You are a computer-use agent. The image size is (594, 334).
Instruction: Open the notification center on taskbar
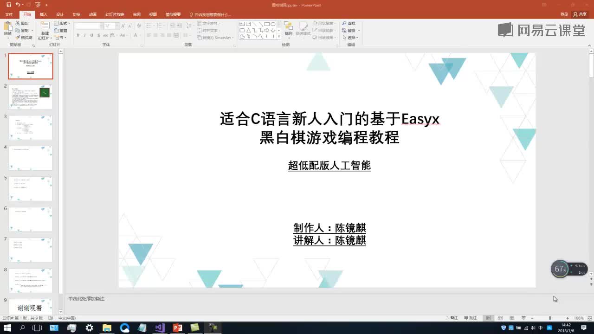[584, 328]
